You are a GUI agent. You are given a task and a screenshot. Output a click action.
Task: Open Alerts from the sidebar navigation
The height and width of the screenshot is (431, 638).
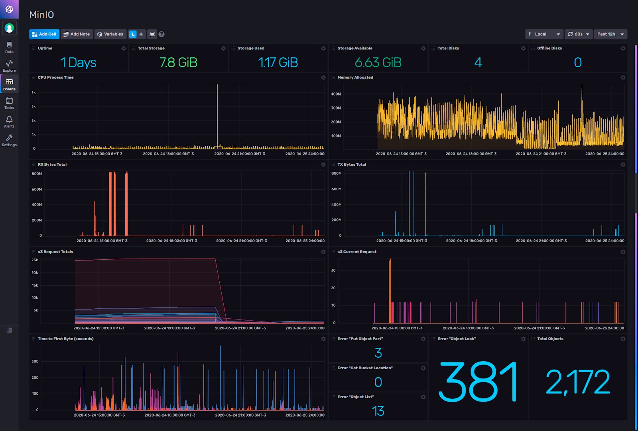pos(9,121)
